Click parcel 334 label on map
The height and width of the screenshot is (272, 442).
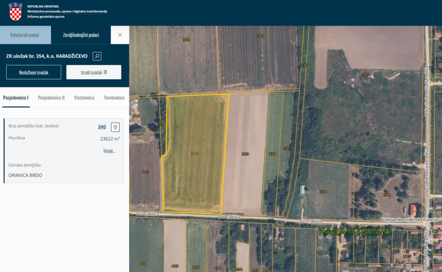click(323, 192)
